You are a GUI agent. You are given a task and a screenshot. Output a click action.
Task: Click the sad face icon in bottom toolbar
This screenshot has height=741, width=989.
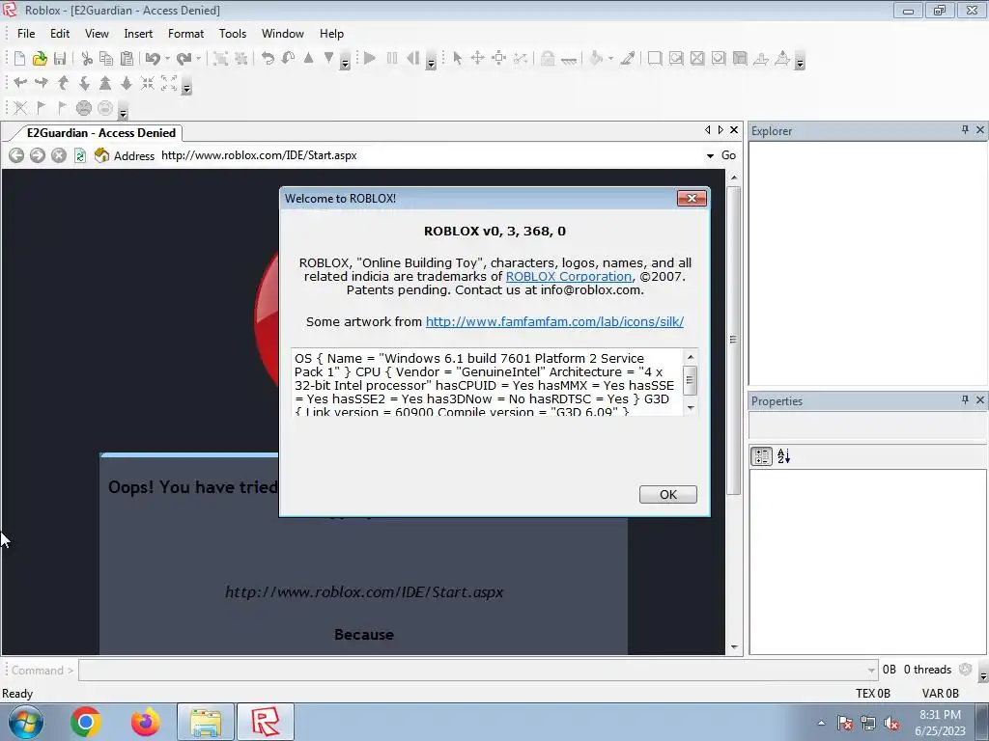(x=84, y=108)
